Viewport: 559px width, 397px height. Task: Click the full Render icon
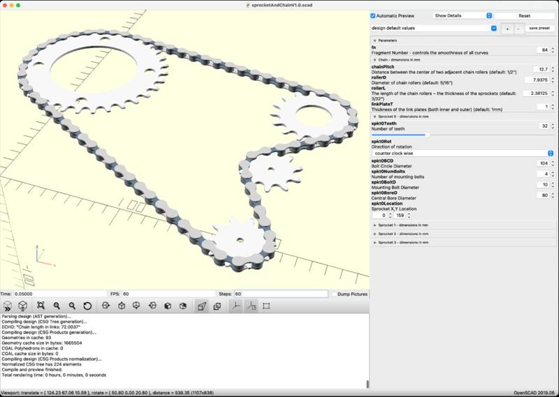[23, 306]
